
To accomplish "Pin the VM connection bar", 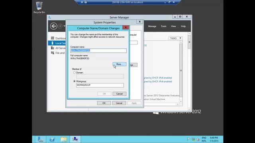I will coord(82,2).
